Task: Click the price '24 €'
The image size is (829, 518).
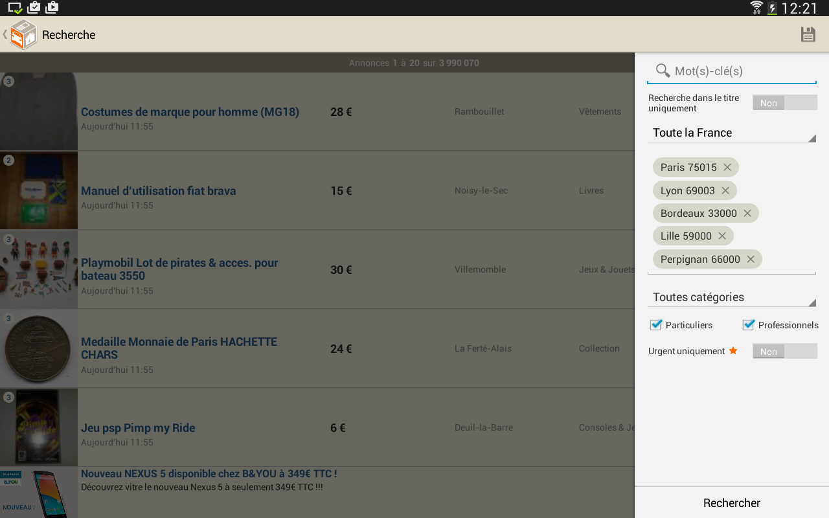Action: [341, 349]
